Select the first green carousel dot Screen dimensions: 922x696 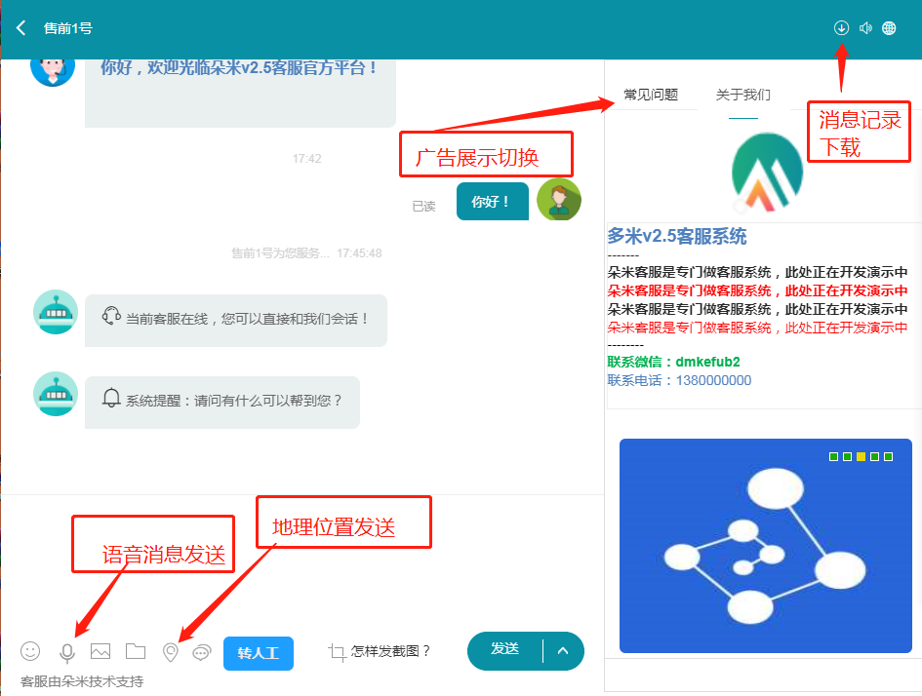[x=833, y=457]
